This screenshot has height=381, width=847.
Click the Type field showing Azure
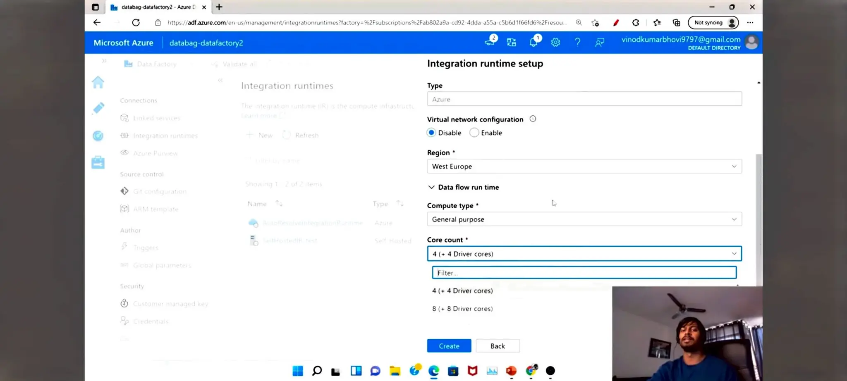584,99
